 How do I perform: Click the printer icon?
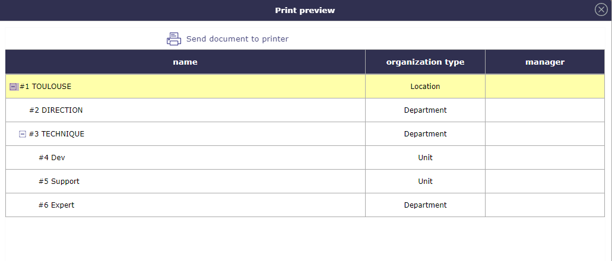[x=173, y=39]
